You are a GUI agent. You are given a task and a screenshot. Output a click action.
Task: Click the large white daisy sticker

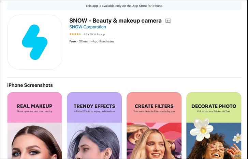202,129
